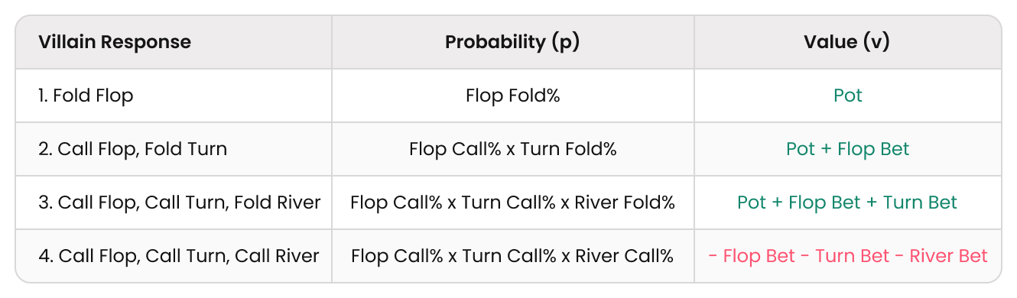Click the 'Flop Call% x Turn Fold%' cell
The height and width of the screenshot is (298, 1017).
point(512,149)
